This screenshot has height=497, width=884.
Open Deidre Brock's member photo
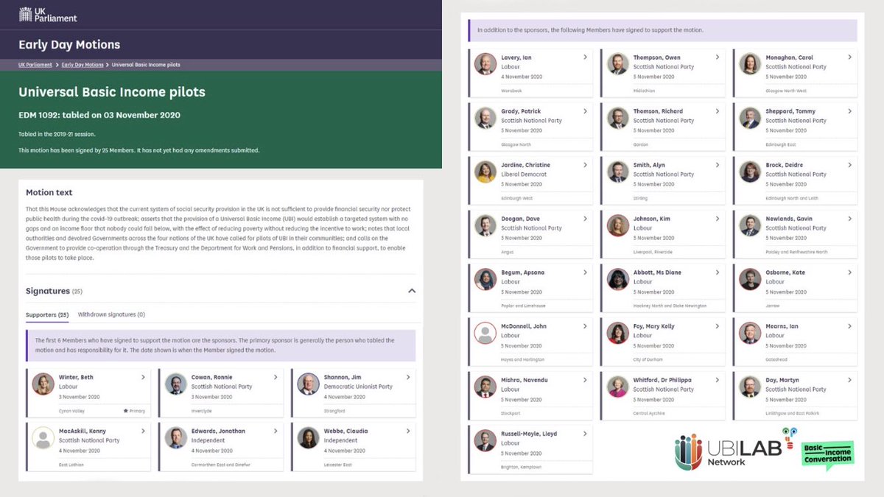(x=750, y=172)
